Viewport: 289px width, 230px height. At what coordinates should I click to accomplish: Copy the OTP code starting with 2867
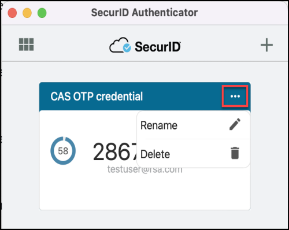[115, 151]
